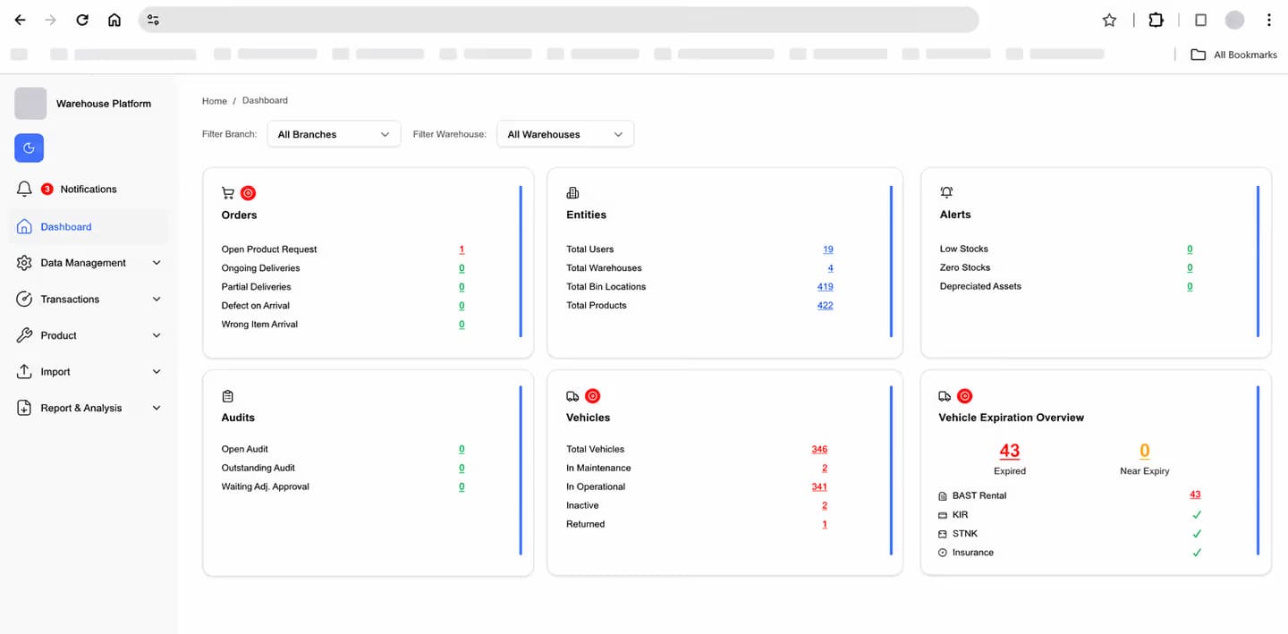The image size is (1288, 634).
Task: Click the Transactions icon in sidebar
Action: click(x=24, y=299)
